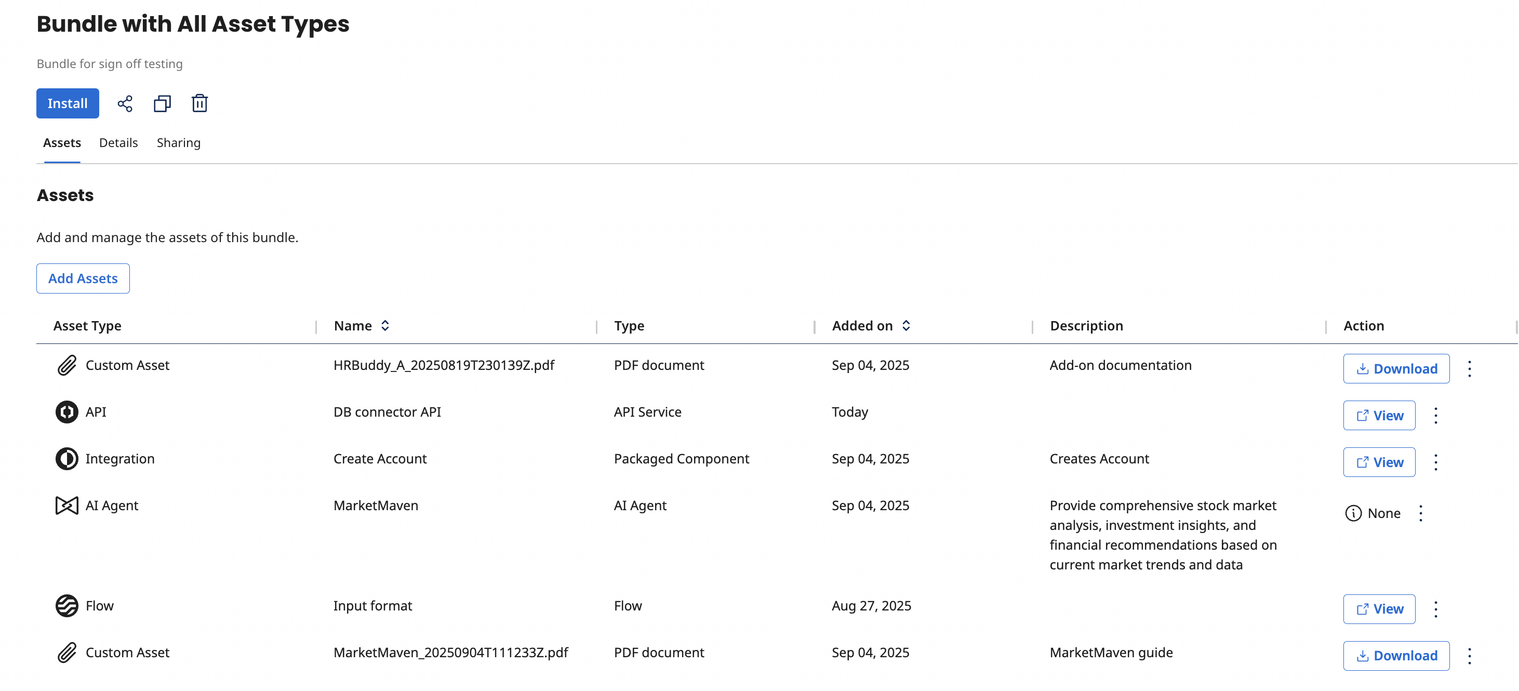
Task: Sort the table by Name column
Action: point(385,326)
